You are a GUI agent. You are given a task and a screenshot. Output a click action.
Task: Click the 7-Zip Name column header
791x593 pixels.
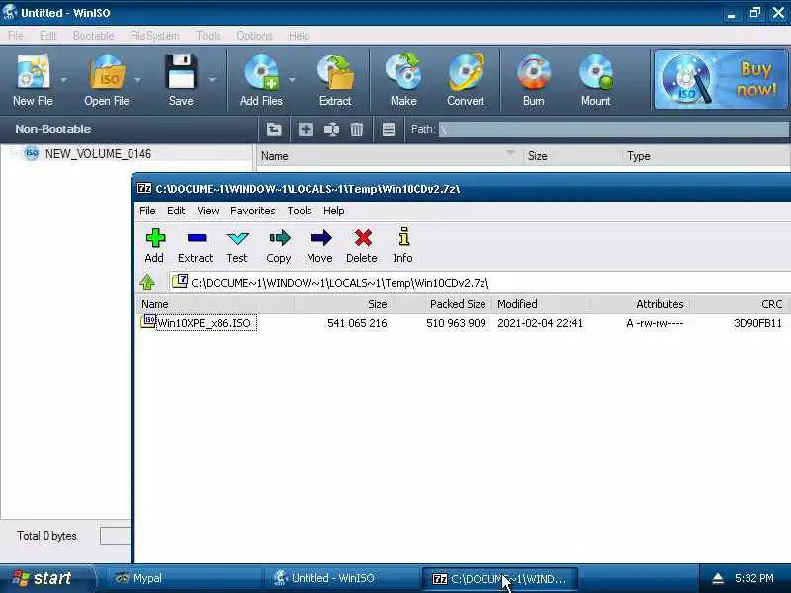tap(216, 304)
